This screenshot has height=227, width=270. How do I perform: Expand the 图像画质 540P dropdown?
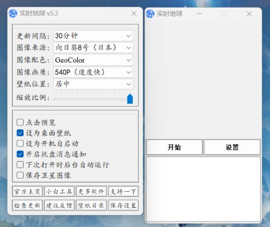tap(93, 72)
